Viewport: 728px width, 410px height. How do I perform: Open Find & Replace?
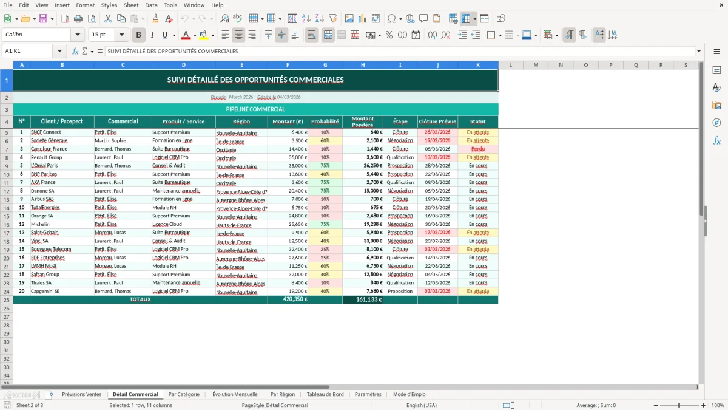coord(224,19)
